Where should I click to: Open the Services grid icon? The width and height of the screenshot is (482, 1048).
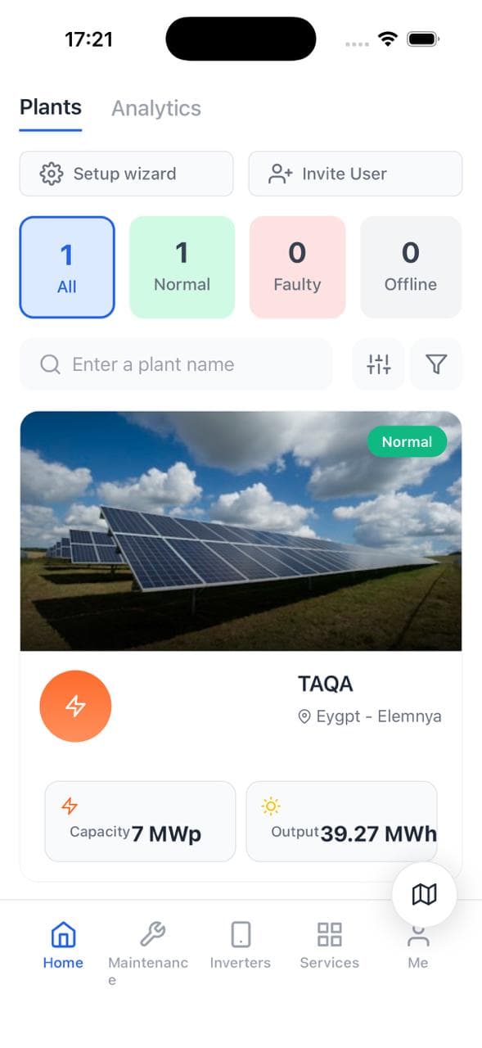(329, 934)
